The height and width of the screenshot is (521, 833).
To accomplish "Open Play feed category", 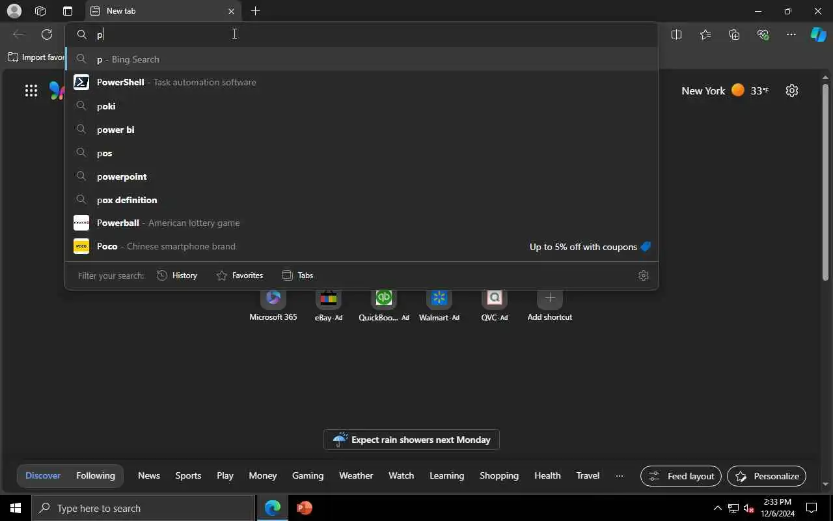I will coord(225,475).
